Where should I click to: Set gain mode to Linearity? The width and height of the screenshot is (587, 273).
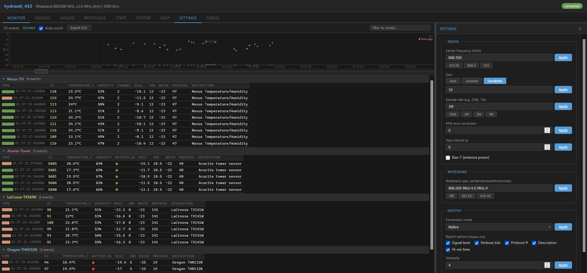pos(472,81)
